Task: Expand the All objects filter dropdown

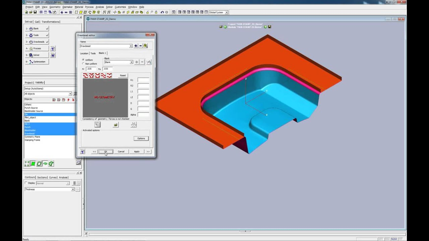Action: click(70, 94)
